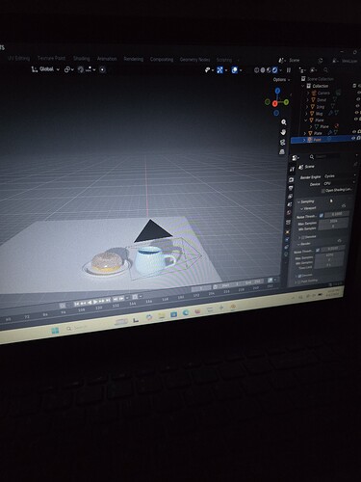361x482 pixels.
Task: Open the viewport Options popover
Action: 281,79
